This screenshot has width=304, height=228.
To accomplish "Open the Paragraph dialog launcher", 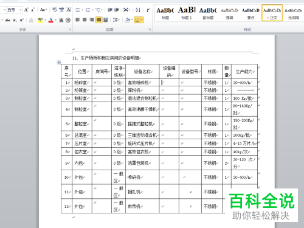I will [150, 30].
